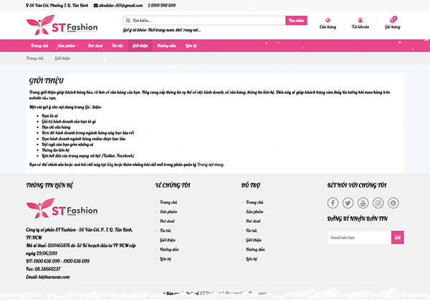Click the header ST Fashion butterfly logo
Image resolution: width=430 pixels, height=300 pixels.
point(62,25)
